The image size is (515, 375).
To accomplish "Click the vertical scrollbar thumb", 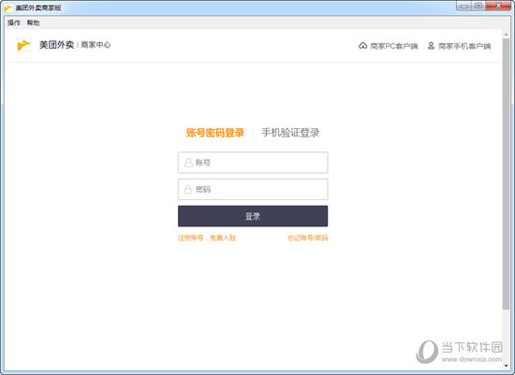I will [x=506, y=174].
